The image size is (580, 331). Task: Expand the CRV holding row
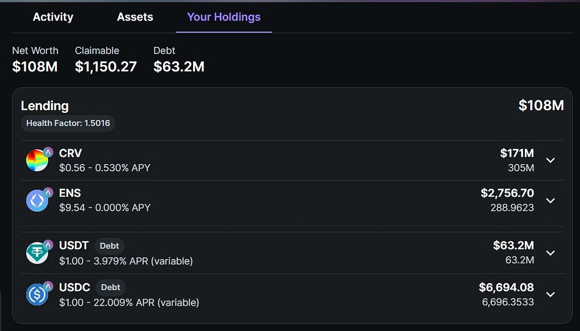(x=550, y=160)
